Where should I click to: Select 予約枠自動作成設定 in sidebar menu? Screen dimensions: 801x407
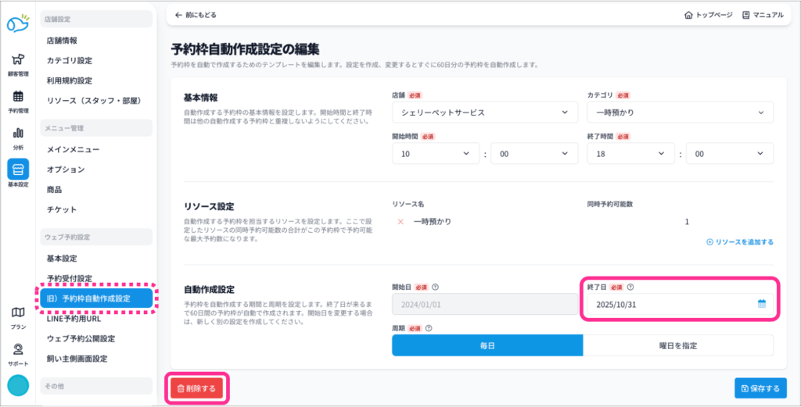(95, 298)
